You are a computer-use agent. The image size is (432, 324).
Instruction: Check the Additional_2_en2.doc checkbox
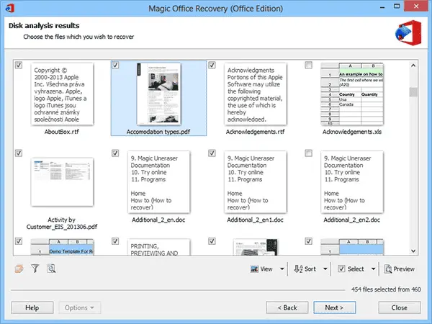[x=309, y=153]
